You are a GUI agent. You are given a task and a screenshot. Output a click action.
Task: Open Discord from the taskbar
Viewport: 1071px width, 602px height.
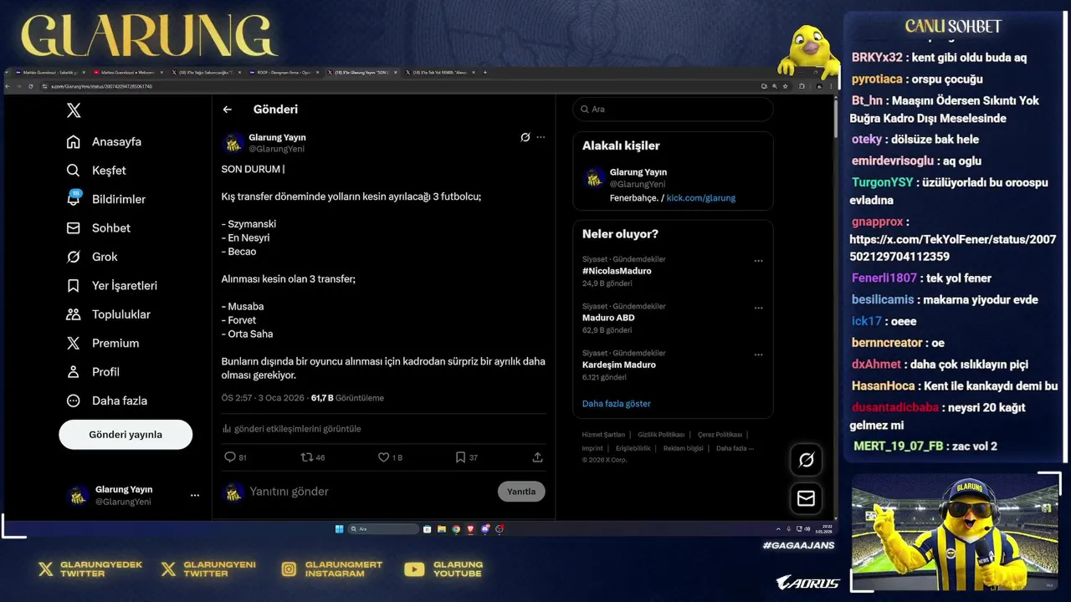[485, 529]
